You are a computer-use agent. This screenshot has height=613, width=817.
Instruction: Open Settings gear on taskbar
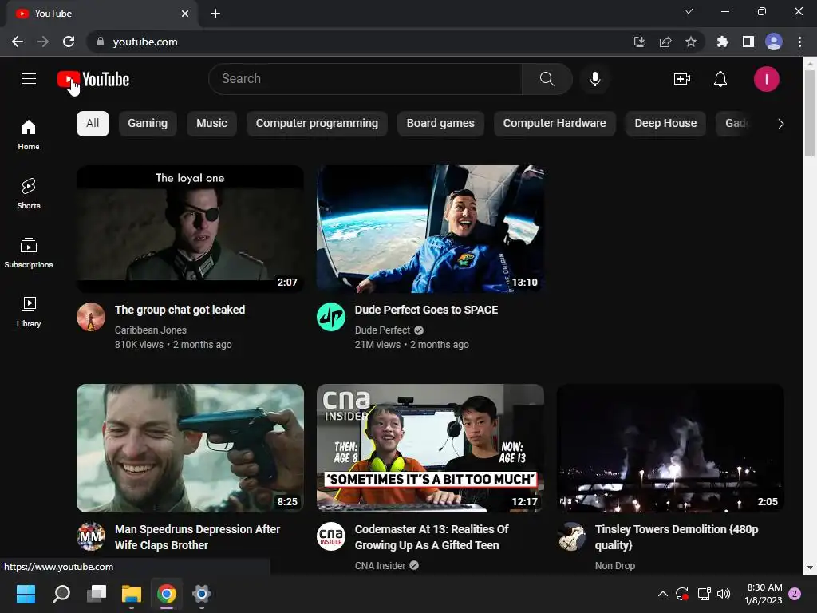[x=202, y=594]
